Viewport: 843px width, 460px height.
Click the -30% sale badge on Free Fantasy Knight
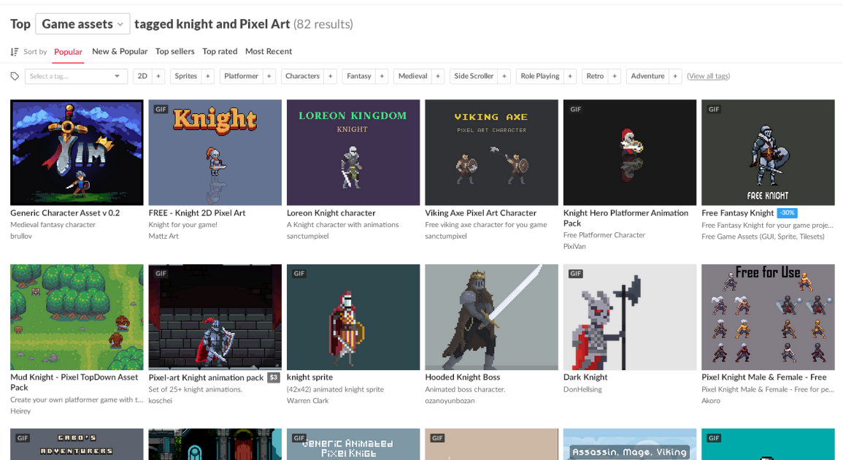tap(787, 213)
